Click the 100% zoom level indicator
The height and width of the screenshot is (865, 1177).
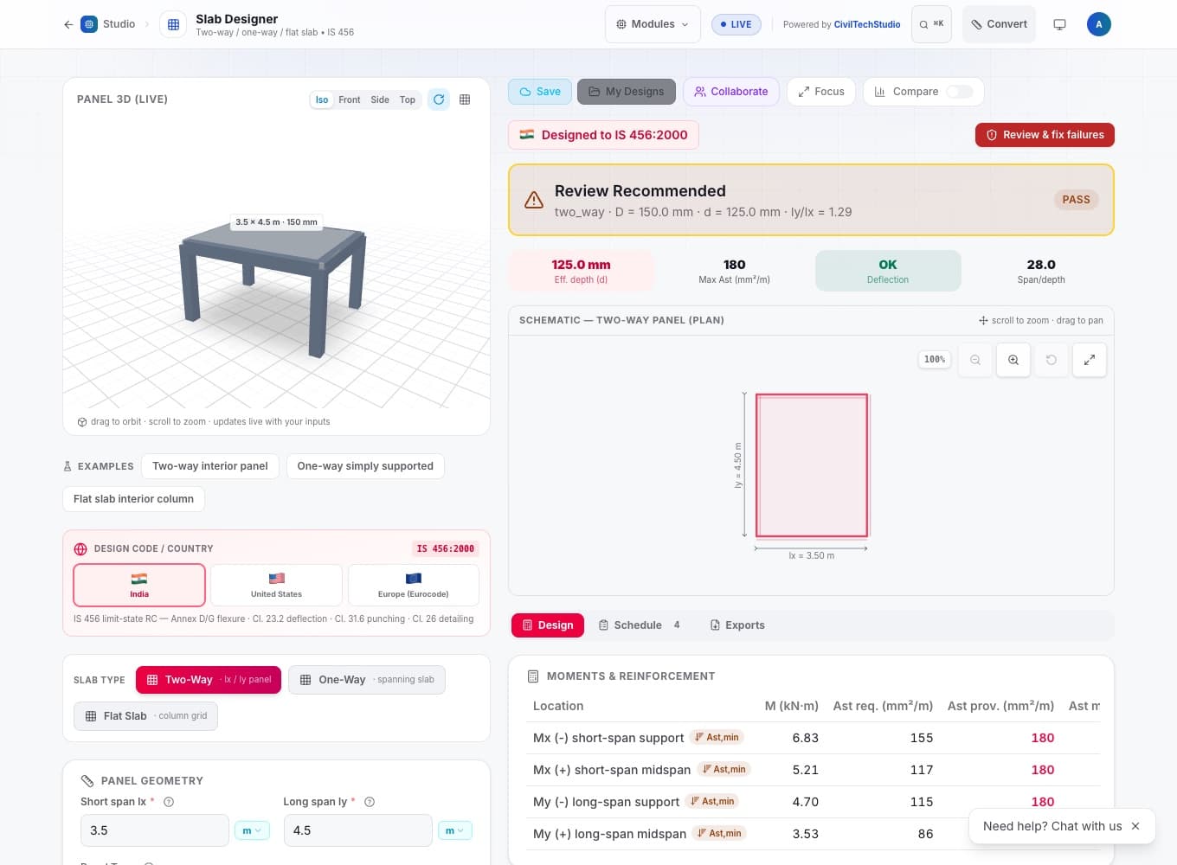click(935, 359)
